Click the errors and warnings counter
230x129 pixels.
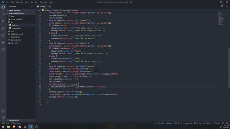[6, 123]
